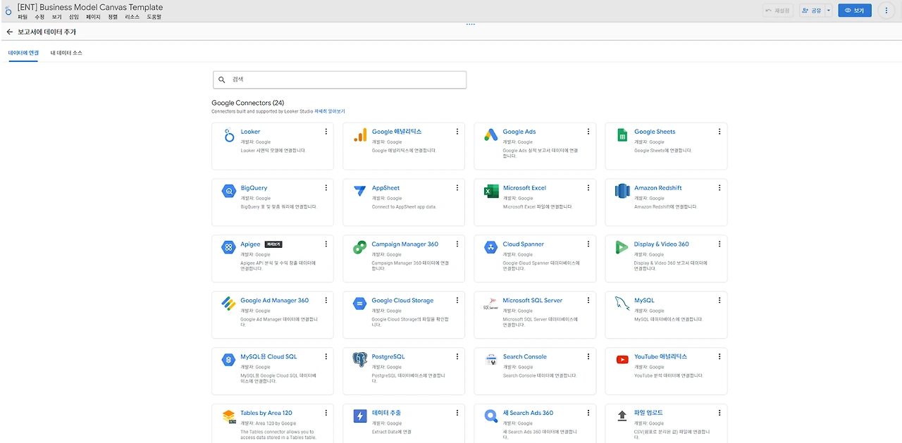The image size is (902, 443).
Task: Open the 페이지 menu
Action: (x=93, y=16)
